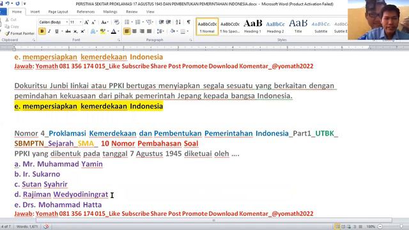Viewport: 409px width, 230px height.
Task: Click the Text Highlight Color icon
Action: [x=102, y=31]
